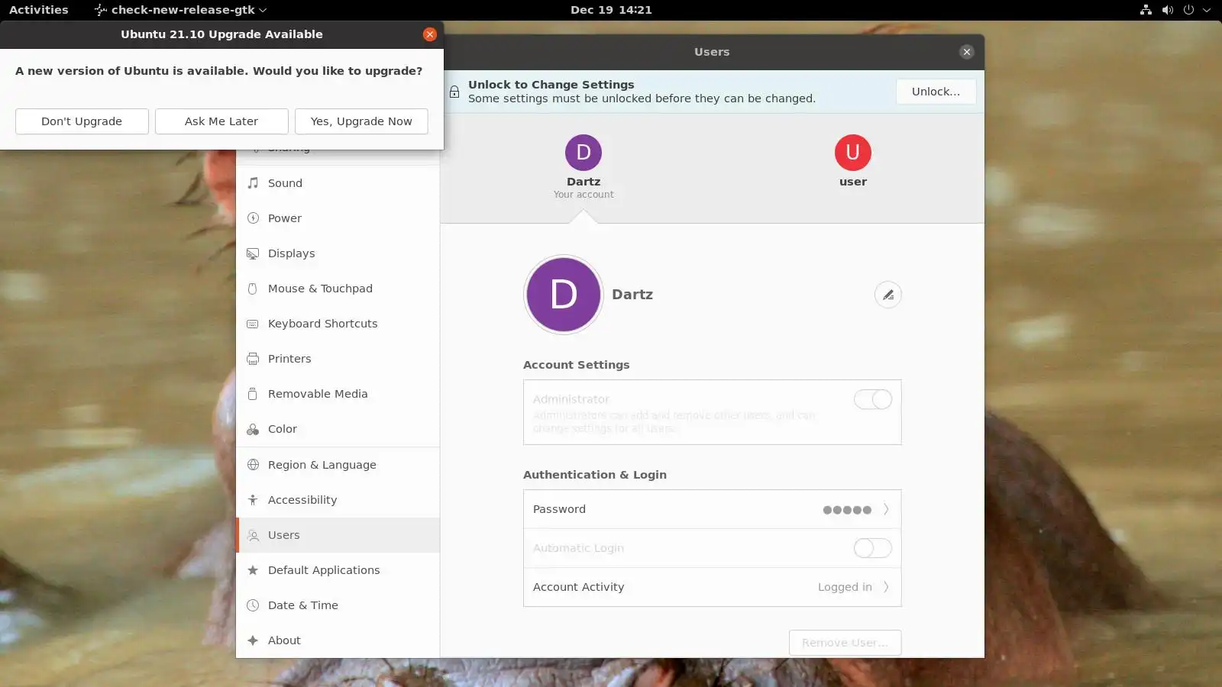Screen dimensions: 1222x687
Task: Click the Remove User... button
Action: click(845, 643)
